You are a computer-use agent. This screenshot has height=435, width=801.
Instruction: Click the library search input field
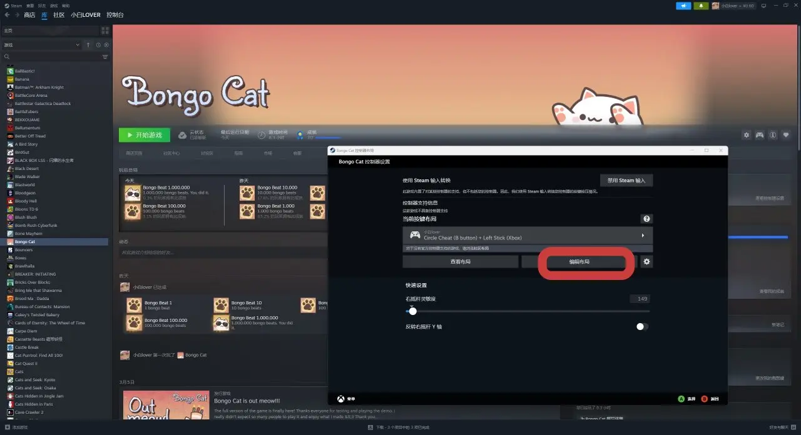[53, 57]
